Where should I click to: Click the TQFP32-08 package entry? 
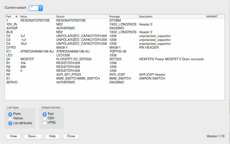coord(118,52)
